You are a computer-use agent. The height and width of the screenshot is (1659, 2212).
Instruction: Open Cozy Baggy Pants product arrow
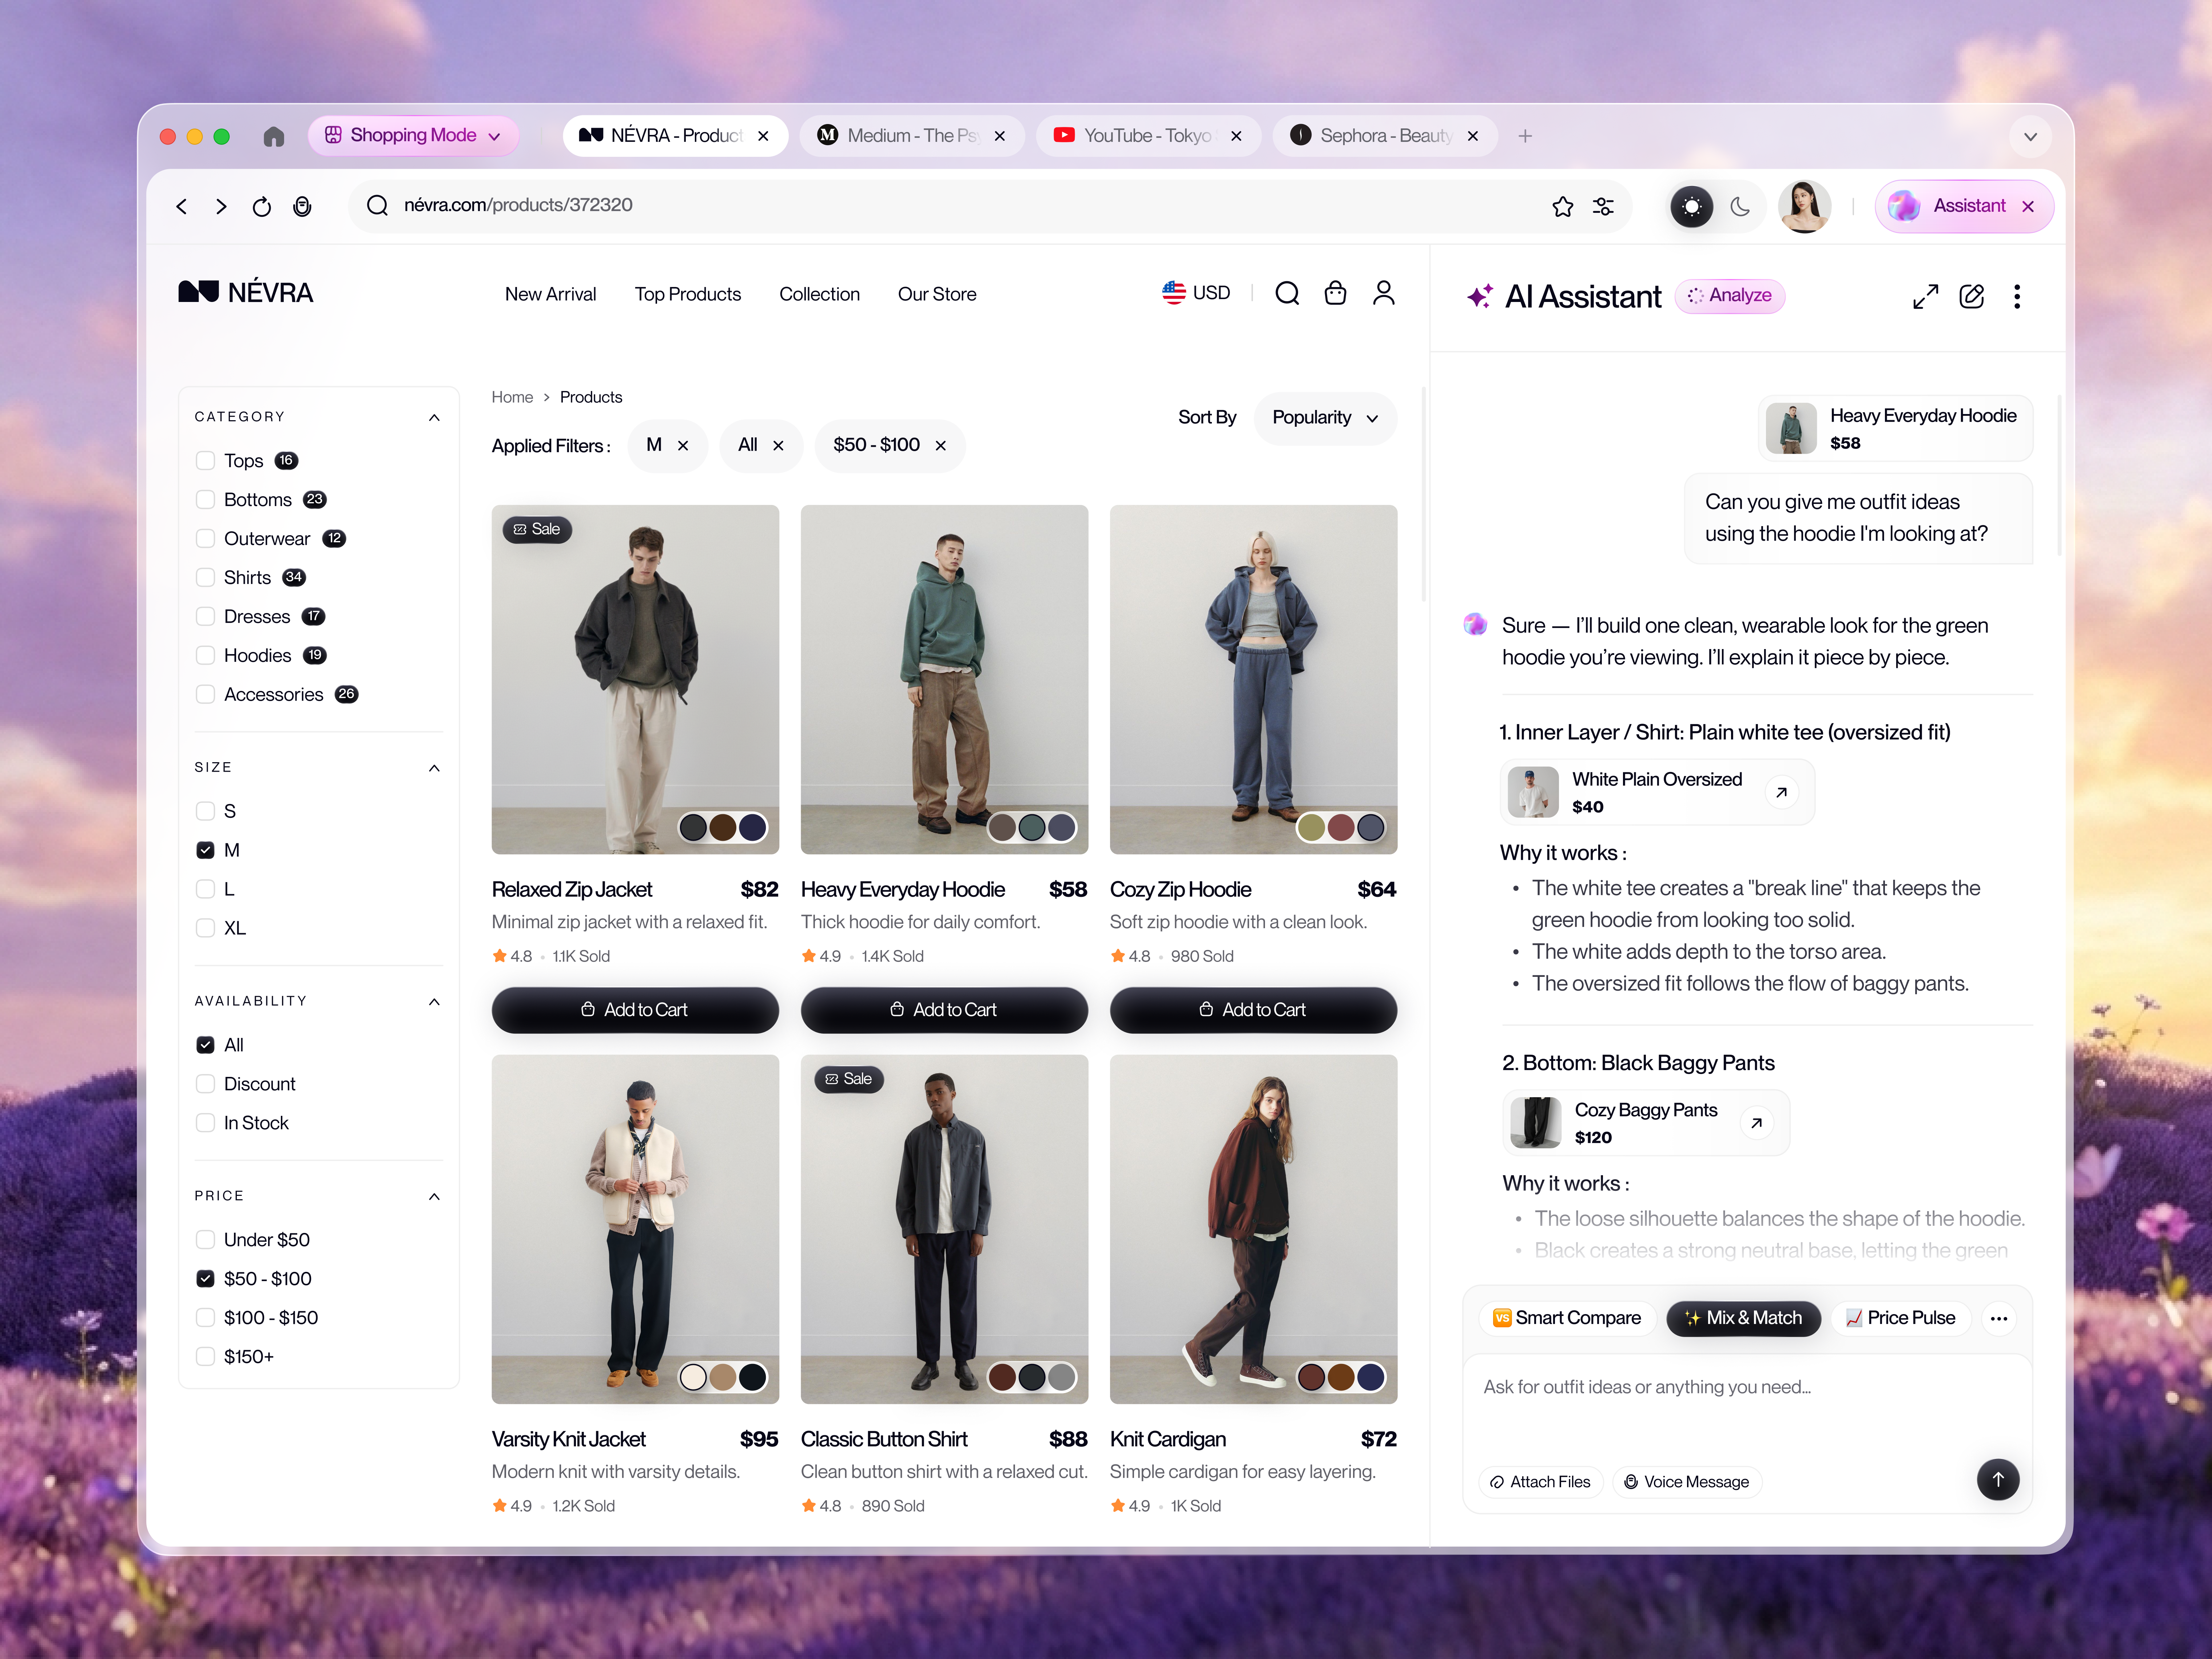[1756, 1123]
